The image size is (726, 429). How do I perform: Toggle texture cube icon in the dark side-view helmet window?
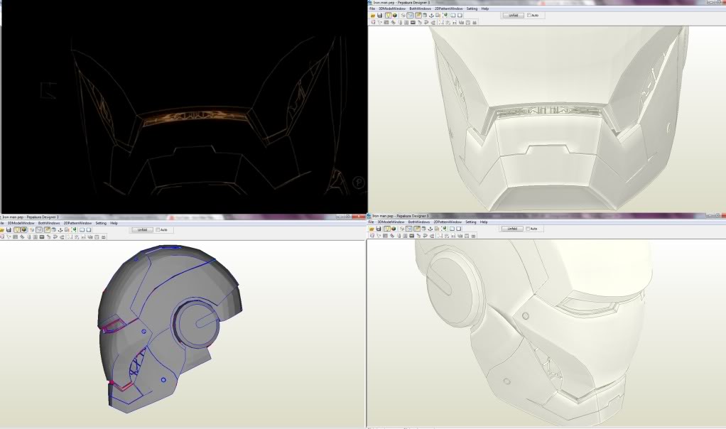[x=24, y=229]
